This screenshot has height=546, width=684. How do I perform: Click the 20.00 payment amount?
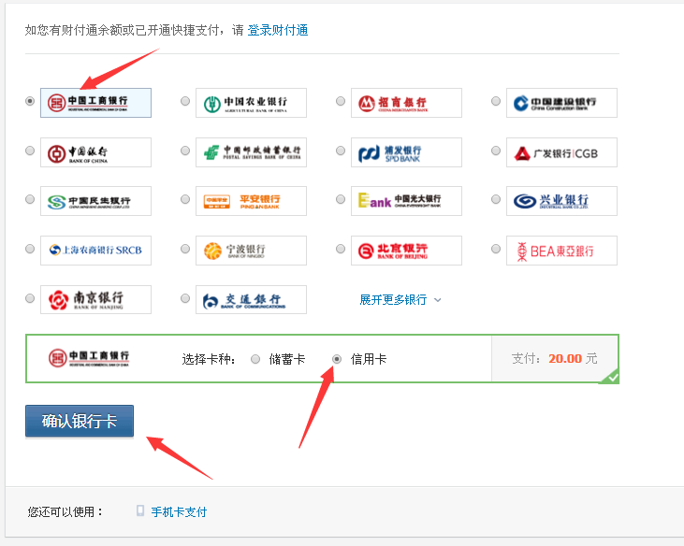[x=565, y=359]
